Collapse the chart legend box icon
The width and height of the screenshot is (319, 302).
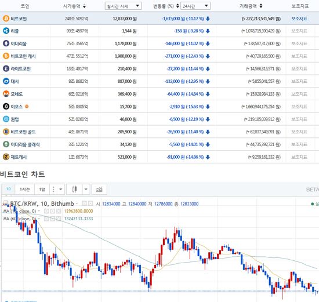pyautogui.click(x=5, y=203)
